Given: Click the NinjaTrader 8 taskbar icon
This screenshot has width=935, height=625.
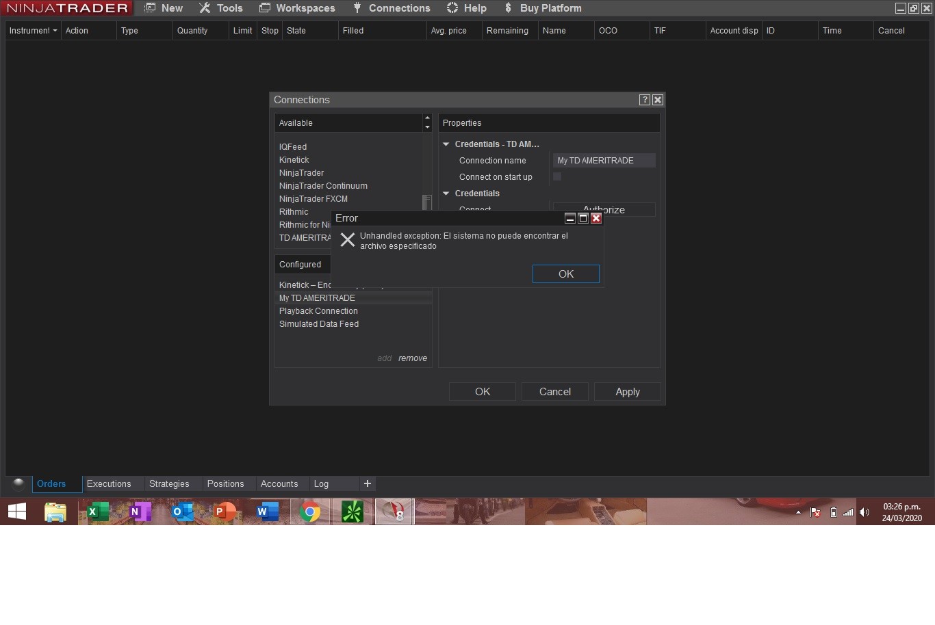Looking at the screenshot, I should coord(394,511).
